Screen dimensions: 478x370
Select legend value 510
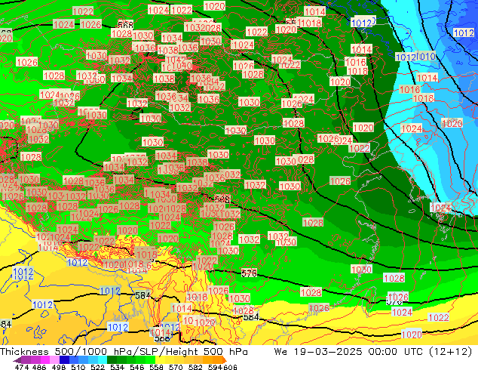click(78, 367)
